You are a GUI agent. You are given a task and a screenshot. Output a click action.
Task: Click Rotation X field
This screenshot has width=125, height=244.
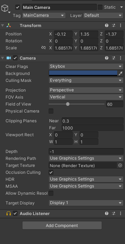click(x=63, y=41)
